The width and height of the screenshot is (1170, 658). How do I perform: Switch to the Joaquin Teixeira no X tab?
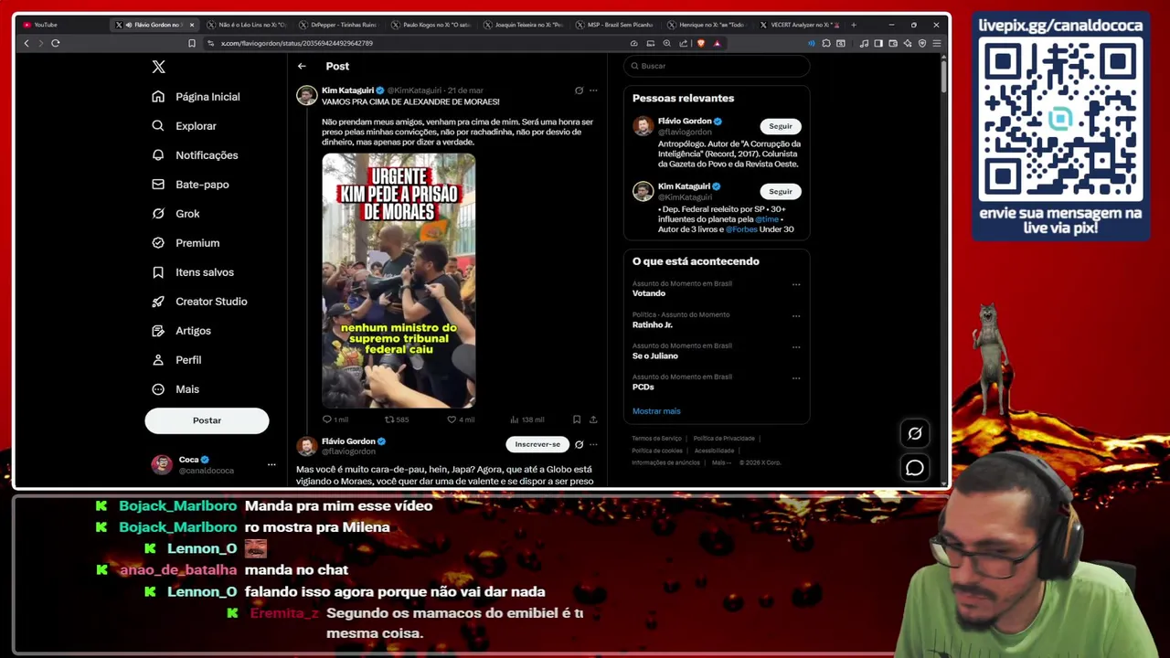(523, 25)
